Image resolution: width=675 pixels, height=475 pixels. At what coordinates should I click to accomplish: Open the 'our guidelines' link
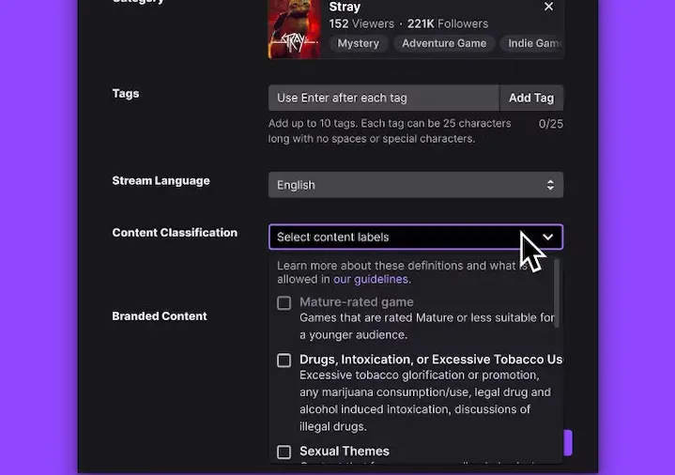370,279
